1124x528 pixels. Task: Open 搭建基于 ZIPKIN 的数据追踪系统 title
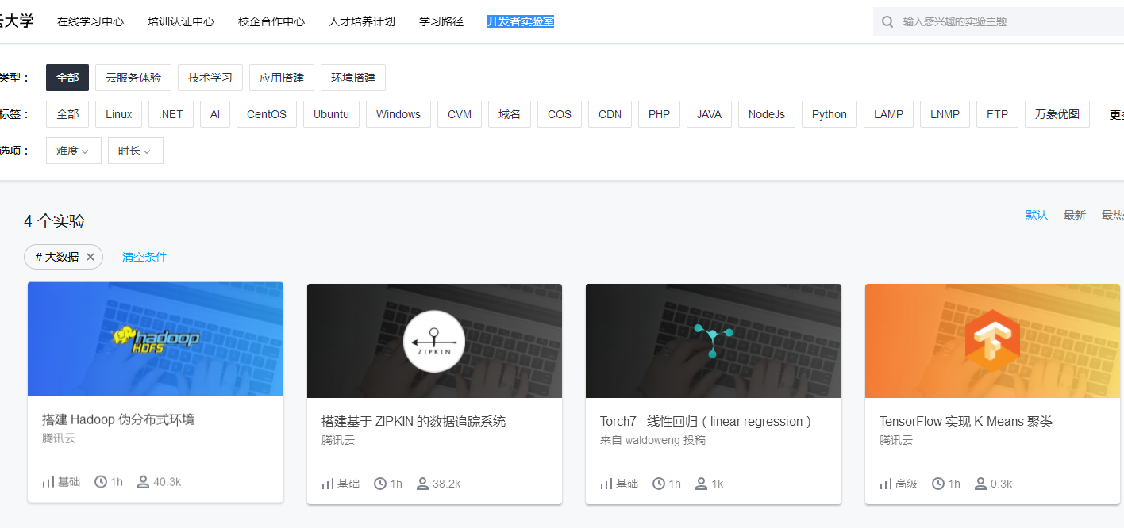(414, 422)
